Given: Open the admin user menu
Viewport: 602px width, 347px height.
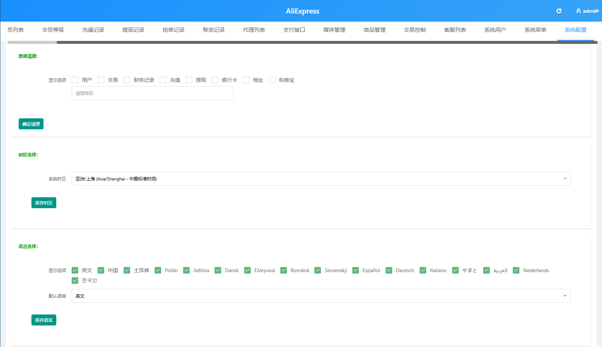Looking at the screenshot, I should click(587, 11).
